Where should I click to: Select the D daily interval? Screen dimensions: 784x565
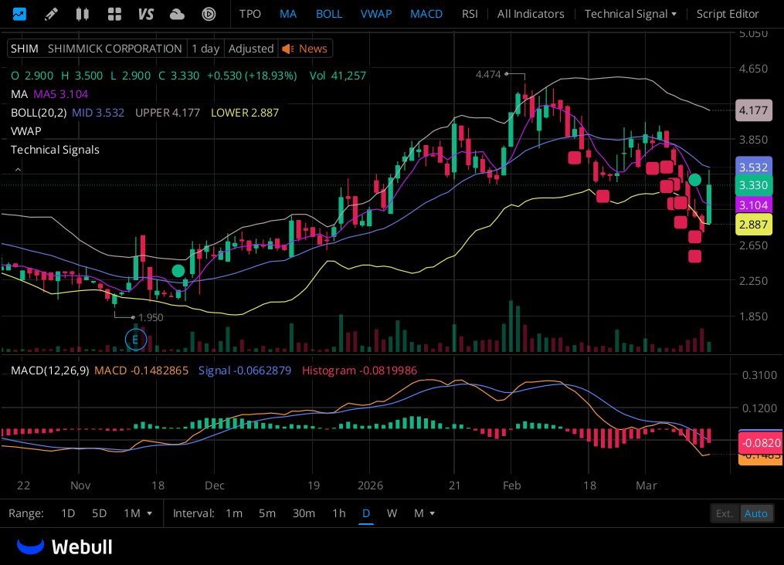click(366, 513)
